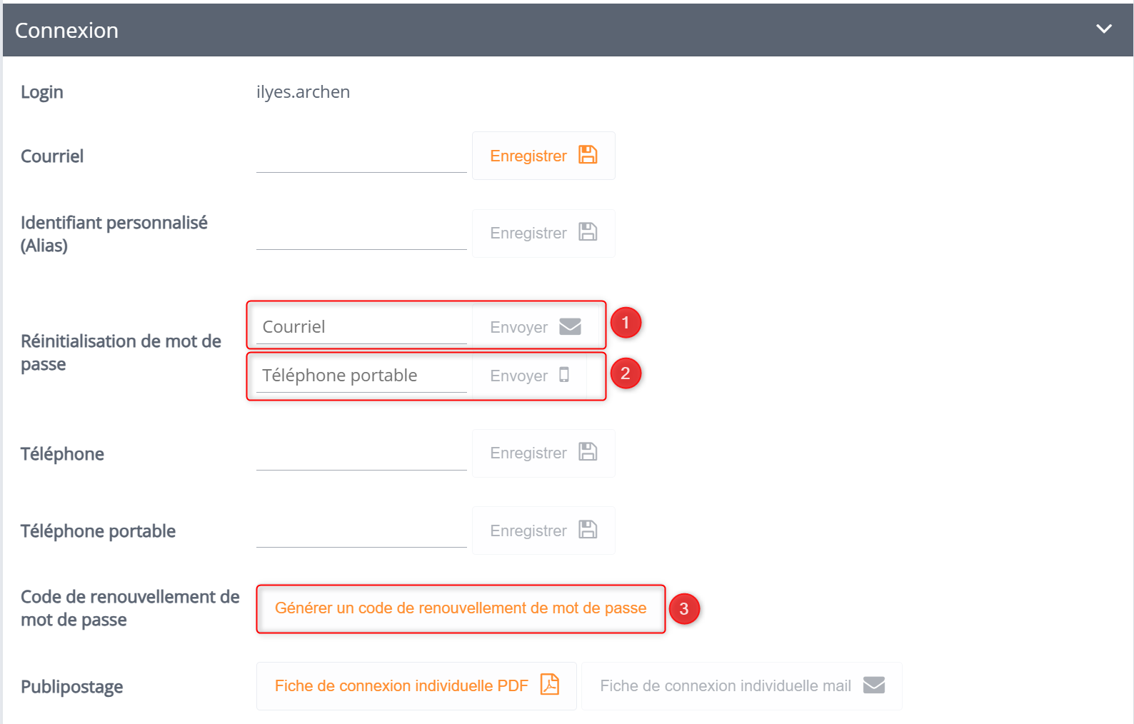Click the envelope icon beside the Courriel Envoyer button
This screenshot has height=724, width=1134.
[x=570, y=326]
